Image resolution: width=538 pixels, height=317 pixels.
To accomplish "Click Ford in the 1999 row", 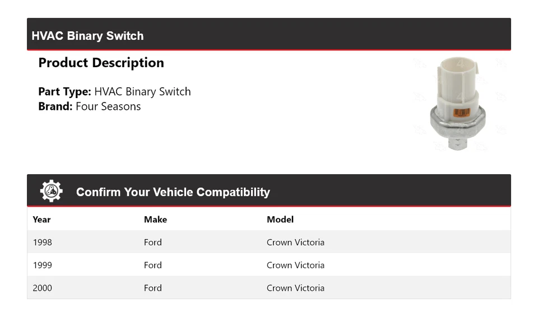I will [152, 265].
